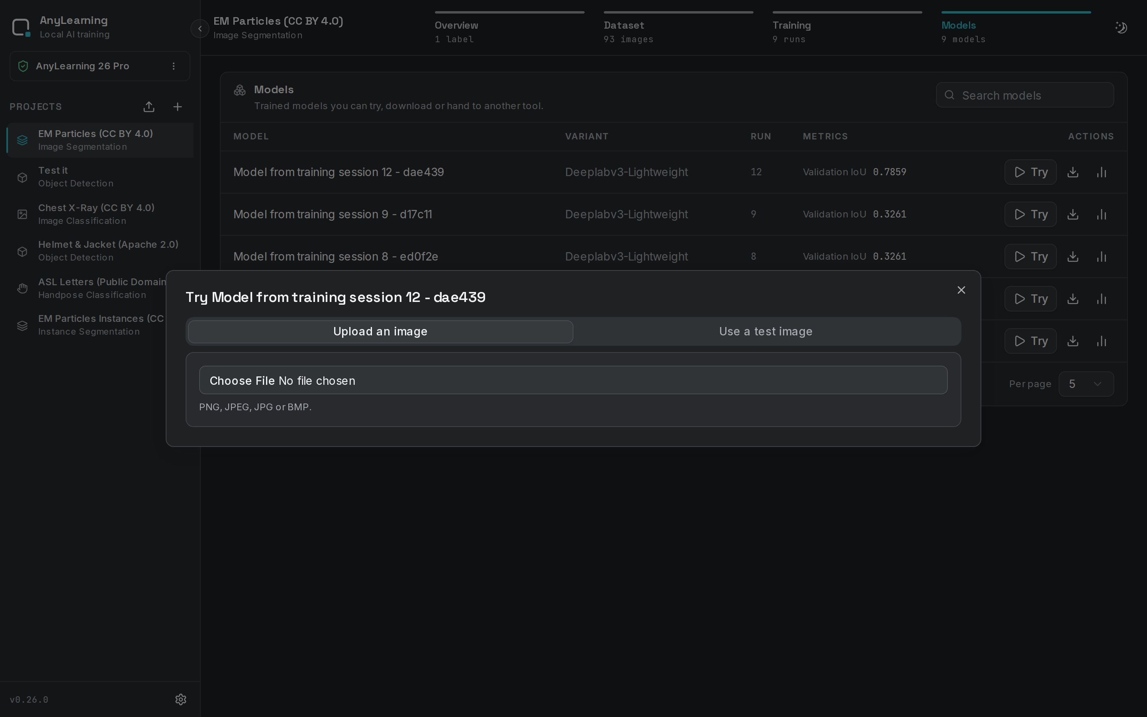
Task: Click the Choose File button
Action: [242, 381]
